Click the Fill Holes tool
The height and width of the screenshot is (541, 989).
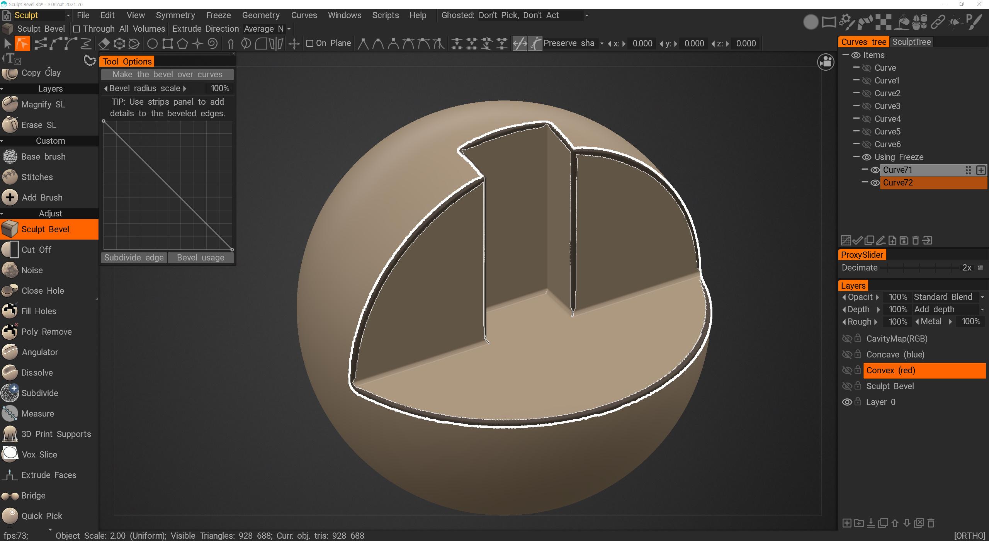point(39,311)
